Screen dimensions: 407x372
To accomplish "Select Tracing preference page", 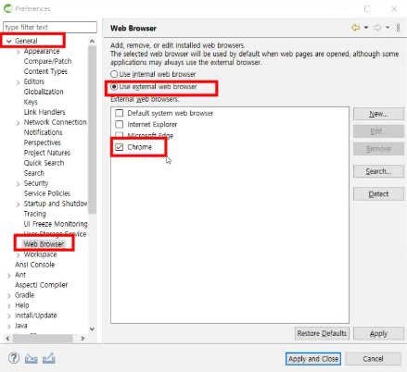I will click(35, 214).
